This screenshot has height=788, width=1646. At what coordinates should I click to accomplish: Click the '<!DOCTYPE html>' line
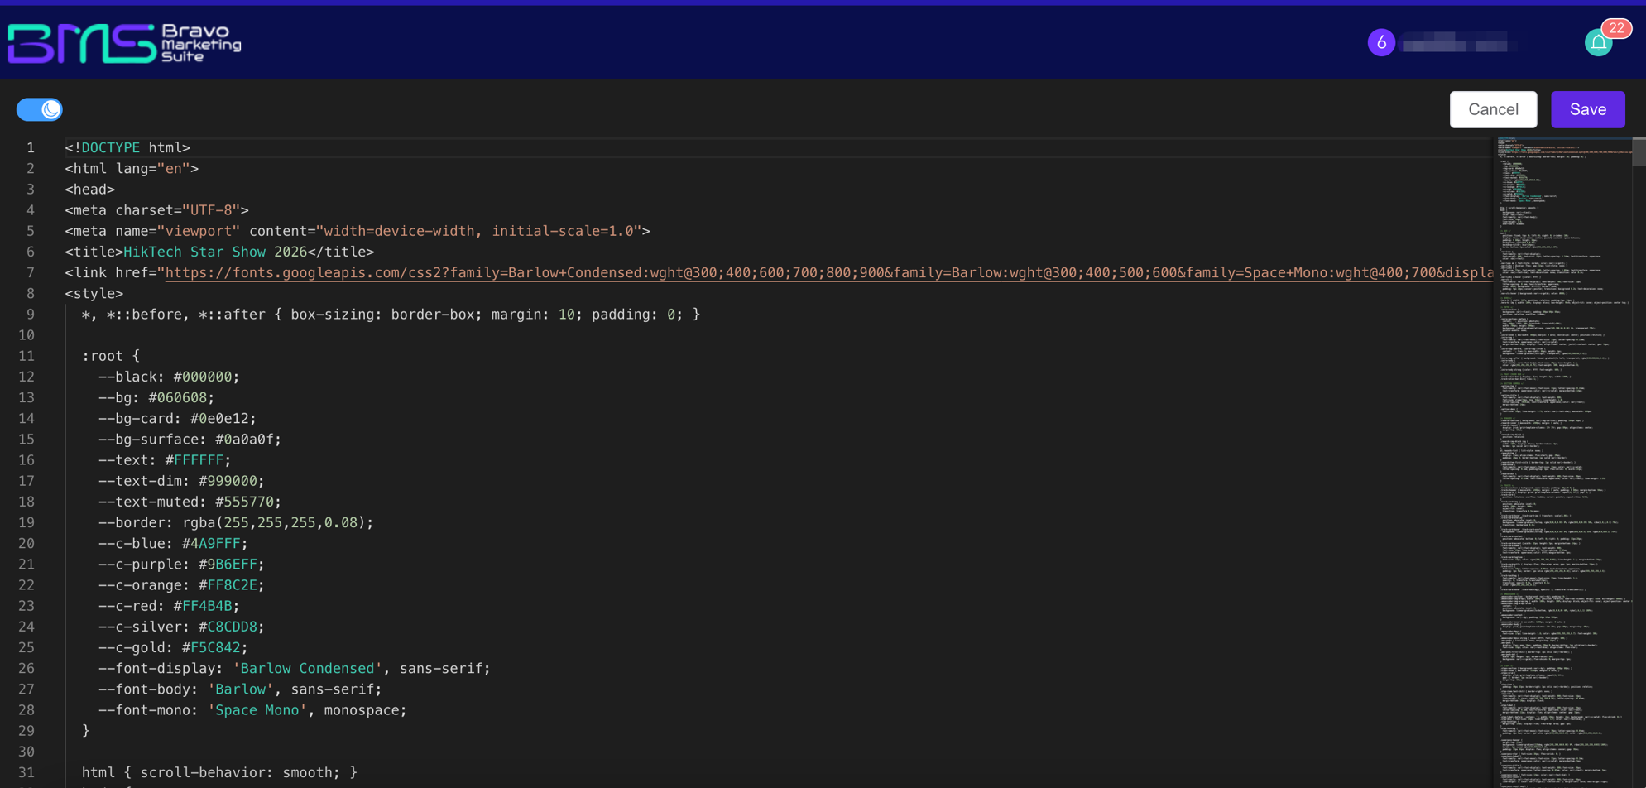[127, 147]
